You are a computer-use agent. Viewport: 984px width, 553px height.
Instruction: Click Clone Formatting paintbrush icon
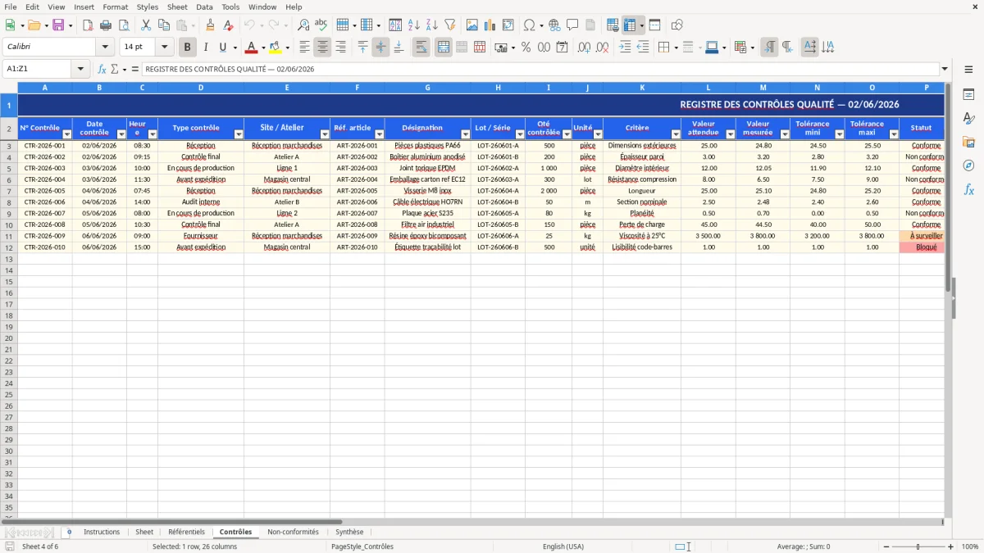(210, 25)
